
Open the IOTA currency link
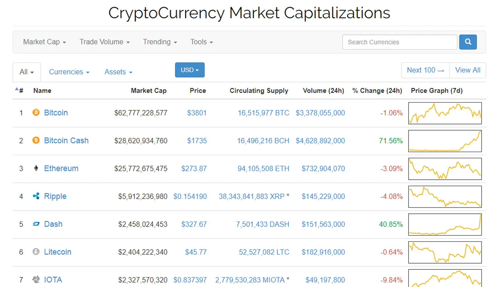click(53, 280)
